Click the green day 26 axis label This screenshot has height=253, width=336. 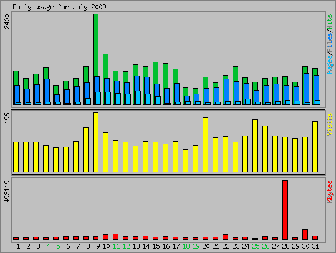click(266, 246)
